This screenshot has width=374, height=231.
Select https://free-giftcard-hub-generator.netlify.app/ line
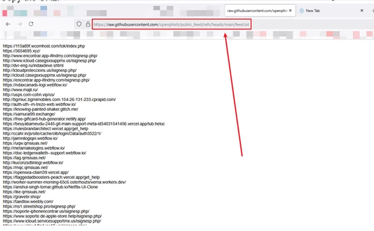pyautogui.click(x=44, y=119)
